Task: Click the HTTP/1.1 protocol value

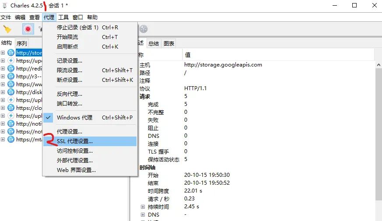Action: tap(196, 88)
